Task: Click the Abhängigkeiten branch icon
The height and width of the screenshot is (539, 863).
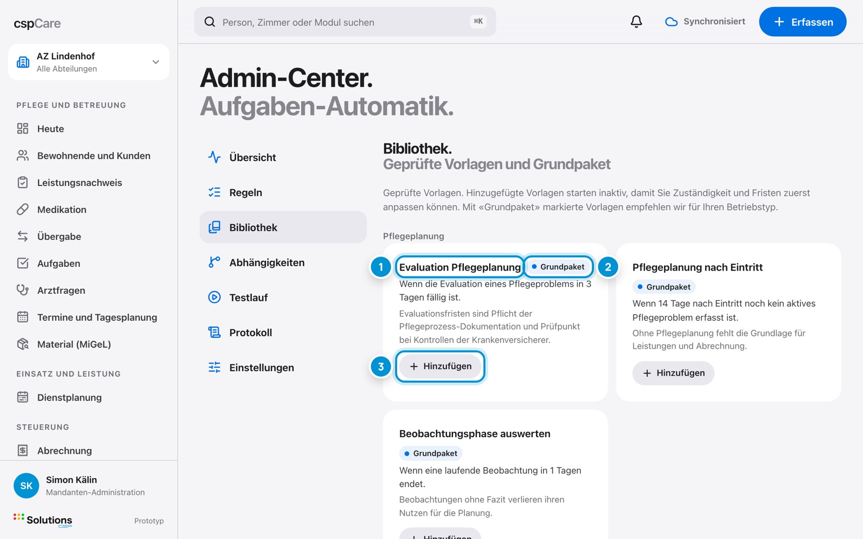Action: (x=215, y=262)
